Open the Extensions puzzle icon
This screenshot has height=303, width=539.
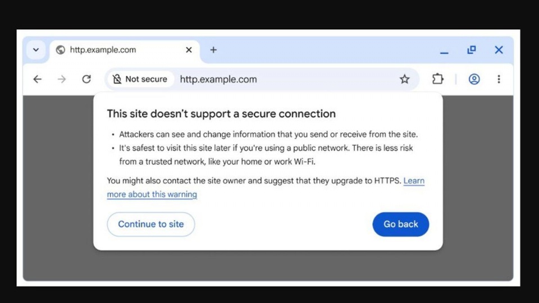(438, 79)
